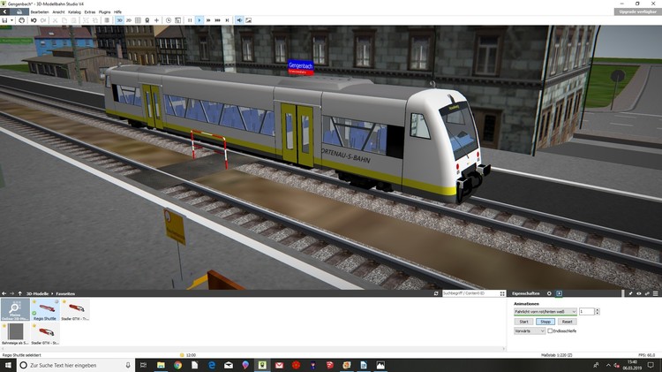Open the Bearbeiten menu

click(x=40, y=11)
